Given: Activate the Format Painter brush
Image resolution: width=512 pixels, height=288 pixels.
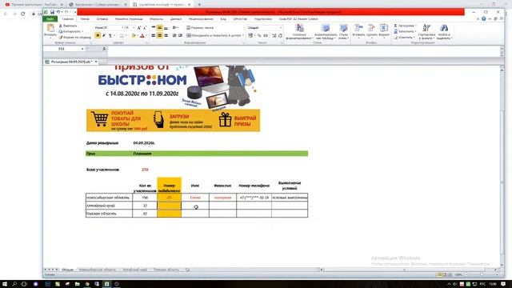Looking at the screenshot, I should (x=74, y=38).
